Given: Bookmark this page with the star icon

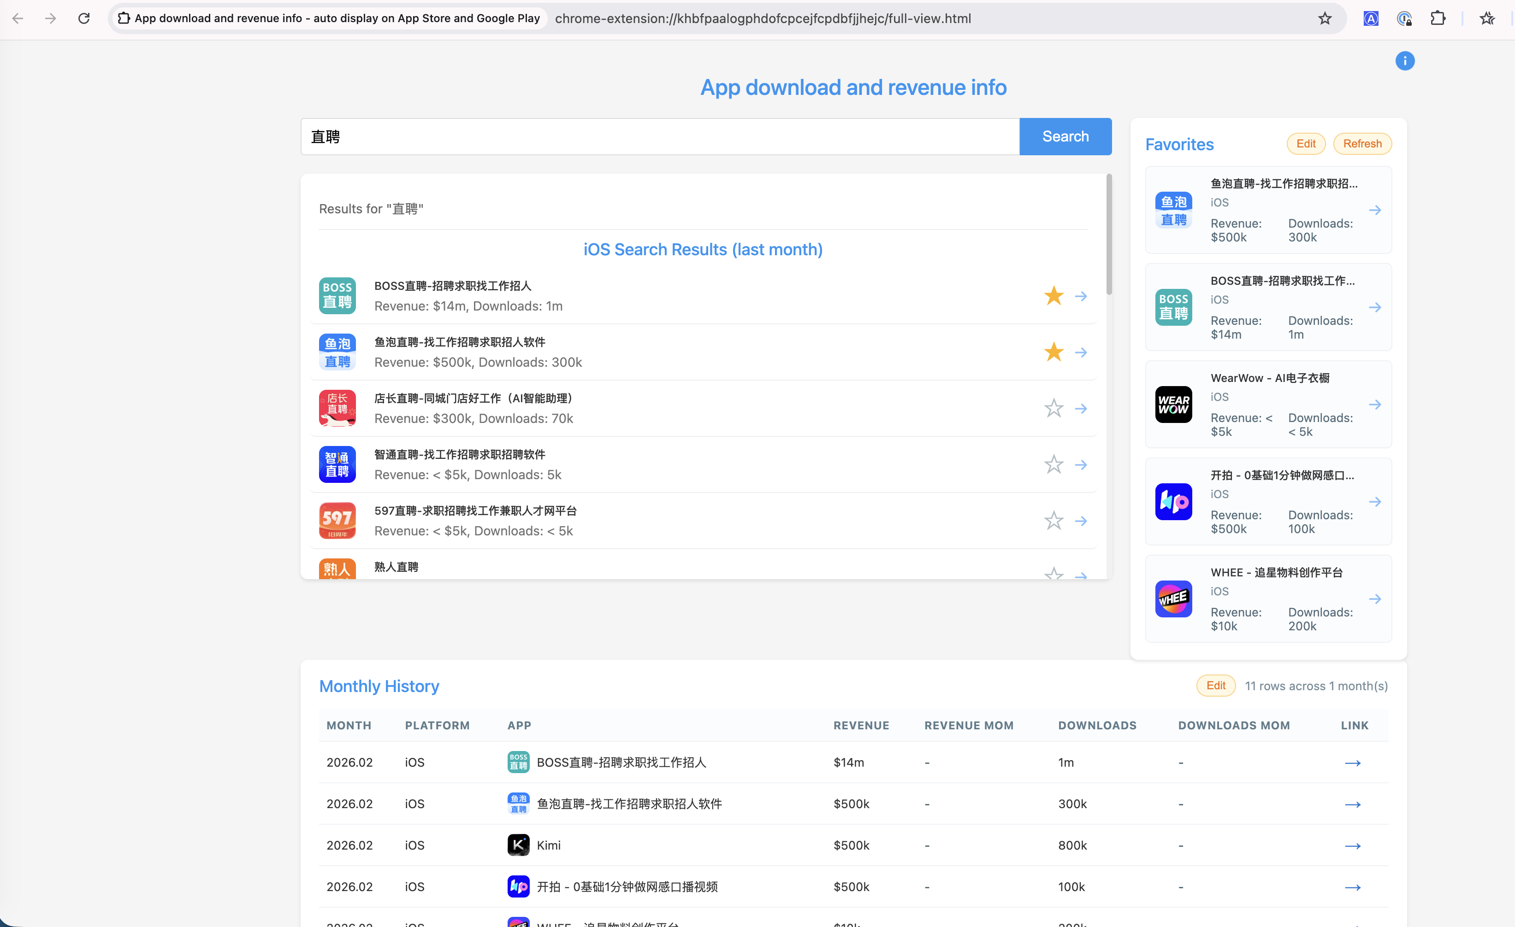Looking at the screenshot, I should (x=1325, y=18).
